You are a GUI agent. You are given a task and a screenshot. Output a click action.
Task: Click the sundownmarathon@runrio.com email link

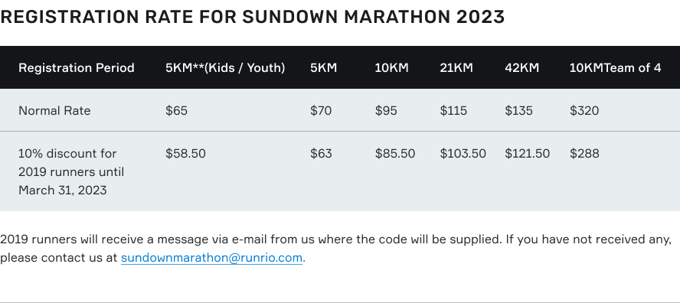click(211, 258)
